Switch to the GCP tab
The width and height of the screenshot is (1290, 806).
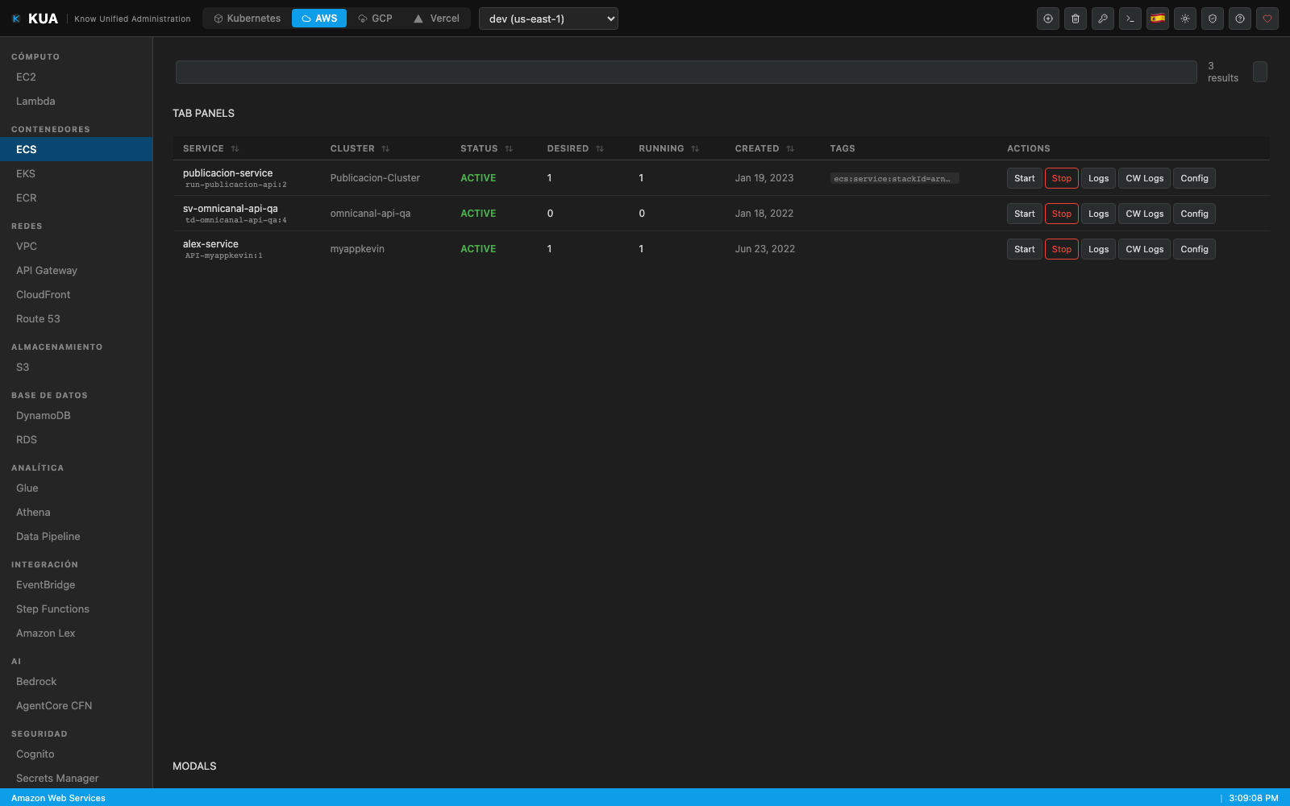(x=375, y=19)
